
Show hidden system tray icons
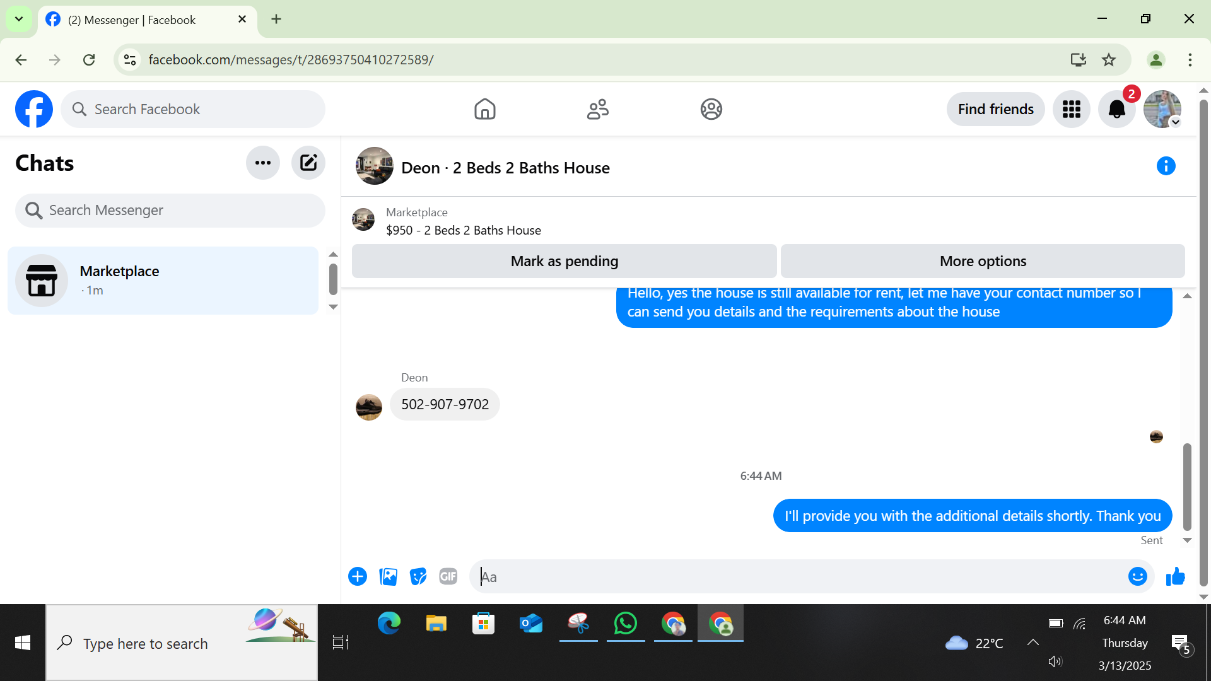click(1033, 643)
